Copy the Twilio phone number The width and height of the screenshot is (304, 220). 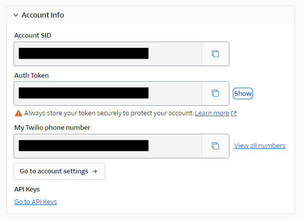coord(215,146)
